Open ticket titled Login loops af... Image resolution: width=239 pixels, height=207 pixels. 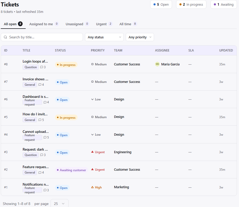[35, 61]
